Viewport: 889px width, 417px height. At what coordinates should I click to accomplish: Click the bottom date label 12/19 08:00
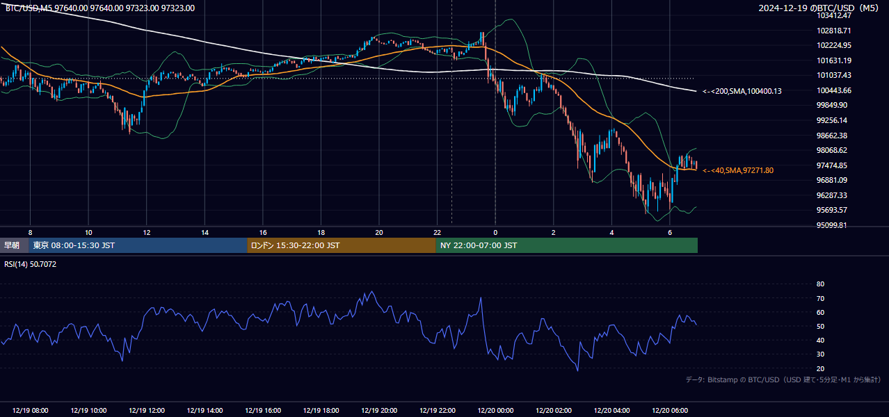coord(31,411)
